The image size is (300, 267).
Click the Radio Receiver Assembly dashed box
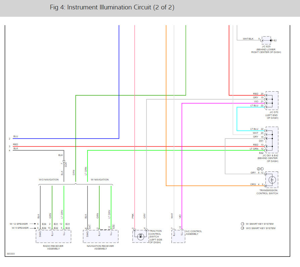53,236
